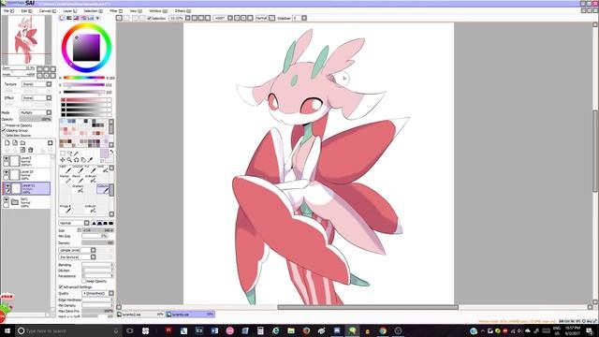599x337 pixels.
Task: Select the rectangular selection tool
Action: click(x=63, y=154)
